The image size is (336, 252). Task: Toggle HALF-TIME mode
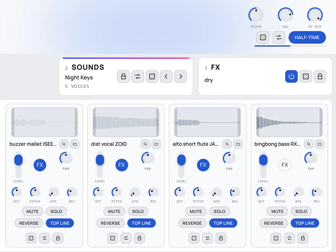[307, 37]
